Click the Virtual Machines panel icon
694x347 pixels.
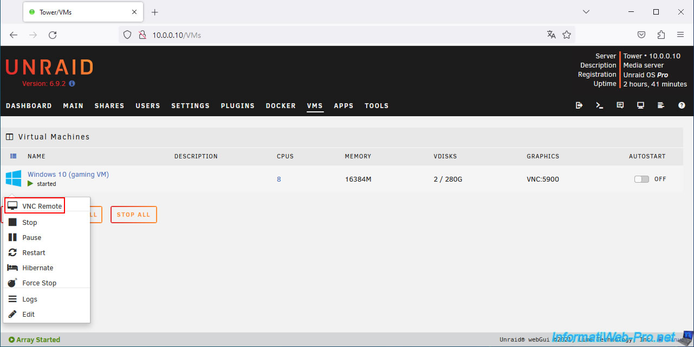[x=9, y=137]
